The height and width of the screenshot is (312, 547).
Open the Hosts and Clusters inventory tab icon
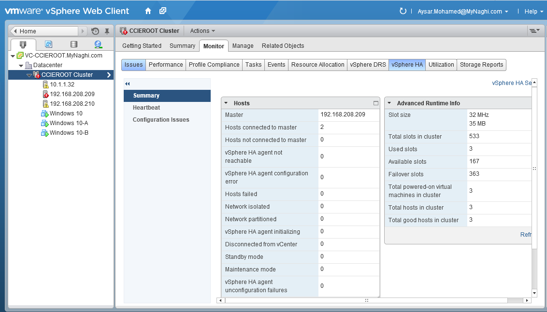pyautogui.click(x=23, y=44)
